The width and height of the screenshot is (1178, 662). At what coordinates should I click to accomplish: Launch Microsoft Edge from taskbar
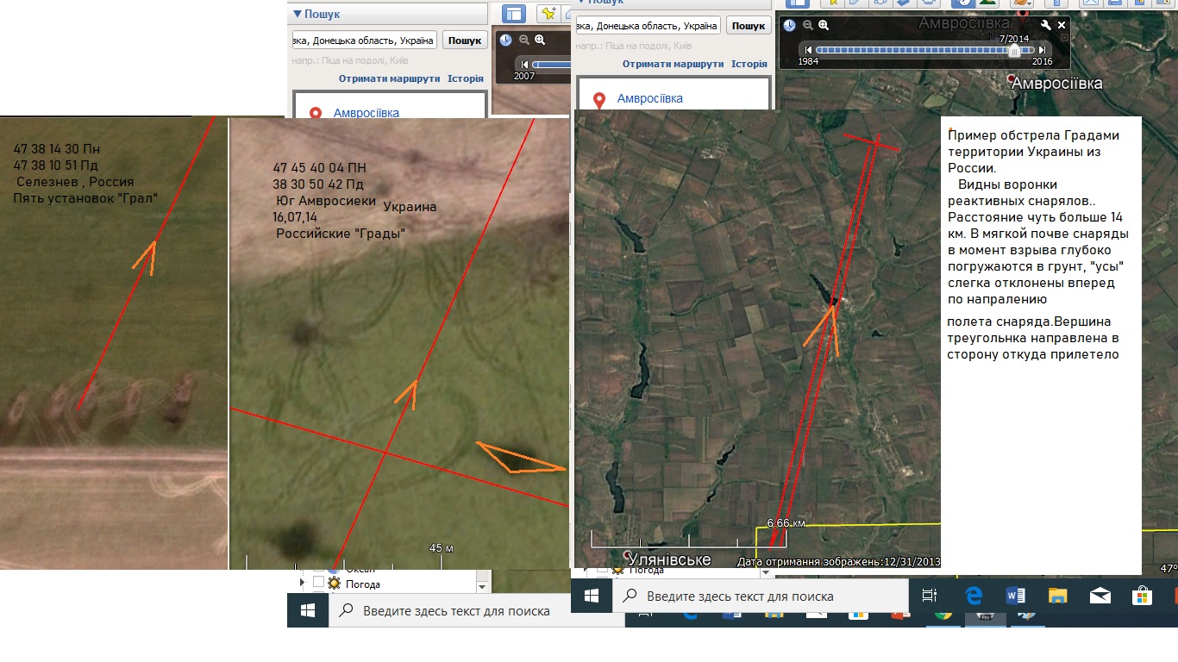pyautogui.click(x=974, y=596)
